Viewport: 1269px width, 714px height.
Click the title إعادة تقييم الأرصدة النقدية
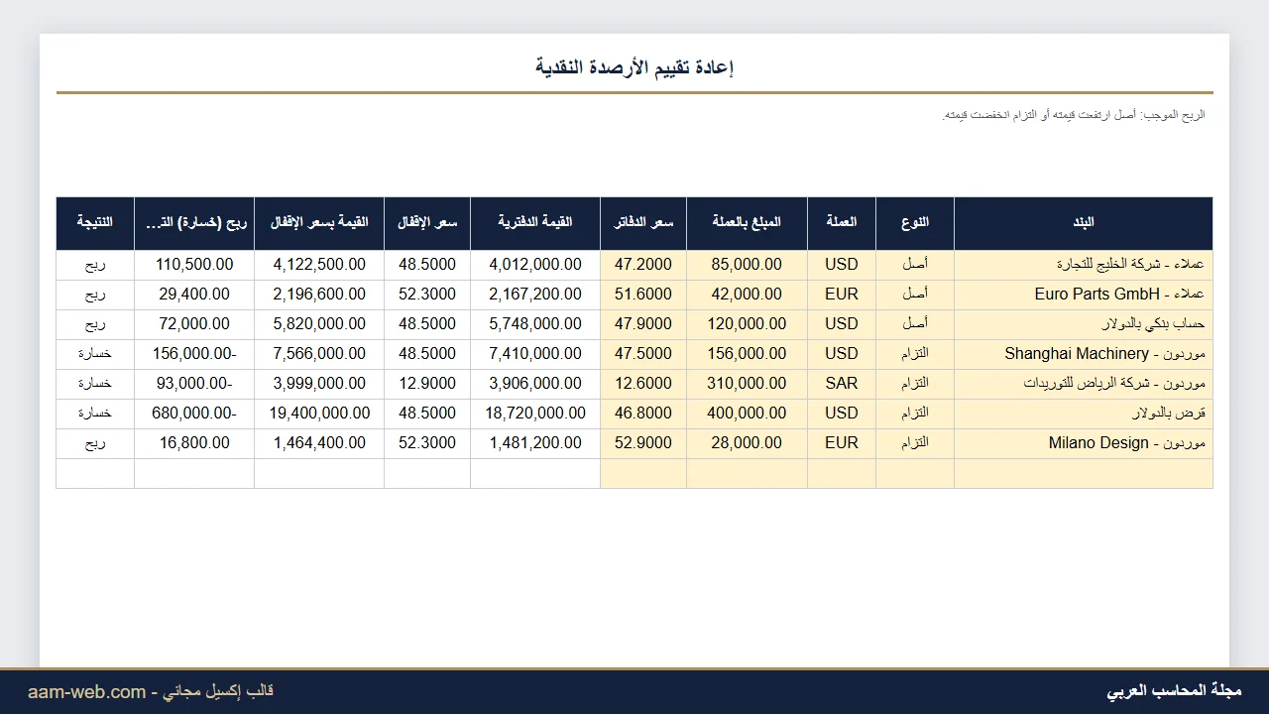click(634, 67)
